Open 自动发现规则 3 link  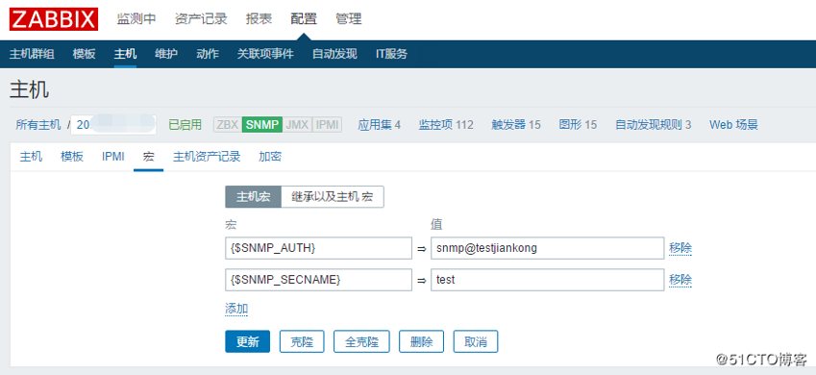[654, 124]
